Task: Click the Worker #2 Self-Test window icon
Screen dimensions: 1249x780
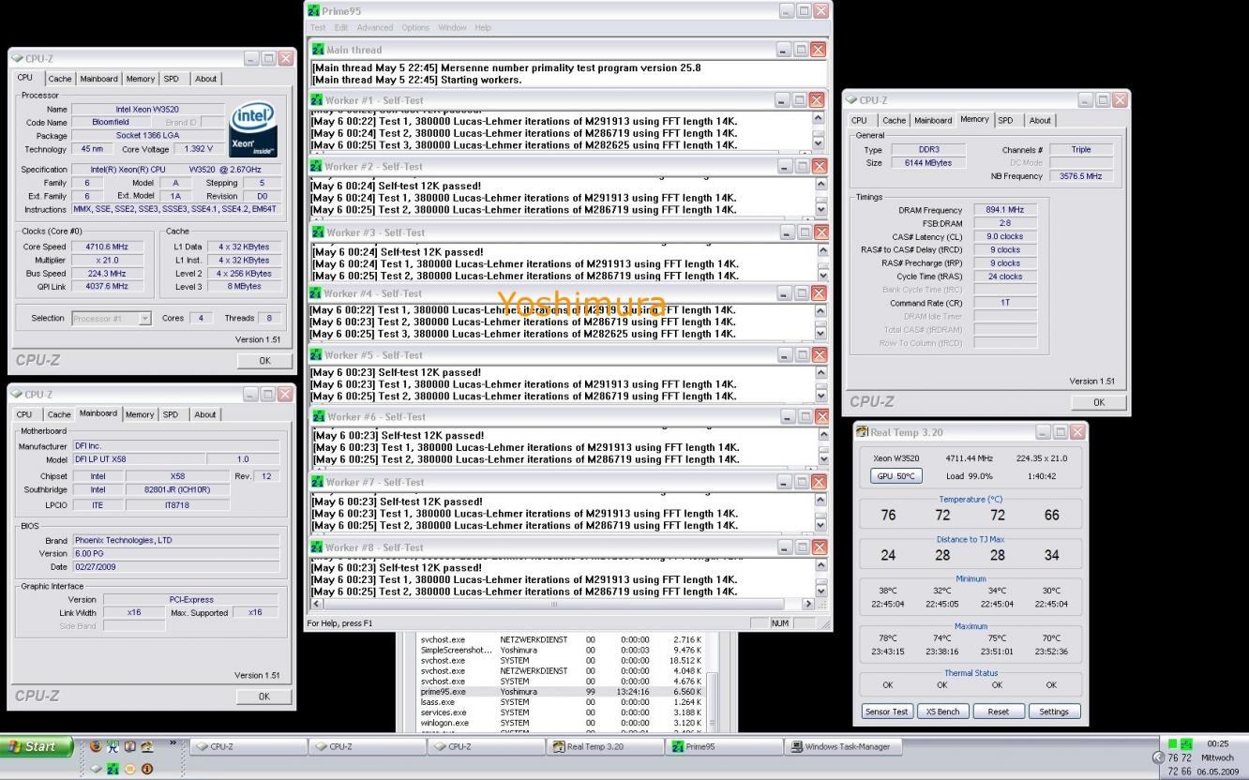Action: click(316, 166)
